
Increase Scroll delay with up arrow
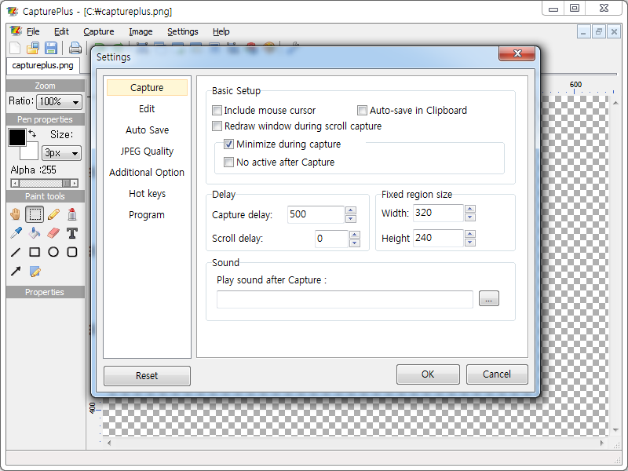(x=355, y=235)
